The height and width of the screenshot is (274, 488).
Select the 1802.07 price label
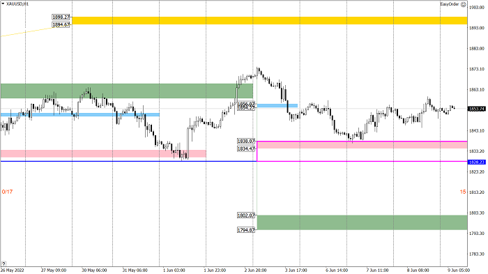pos(246,215)
